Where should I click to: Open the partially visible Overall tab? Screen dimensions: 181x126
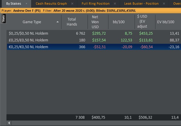pyautogui.click(x=177, y=4)
